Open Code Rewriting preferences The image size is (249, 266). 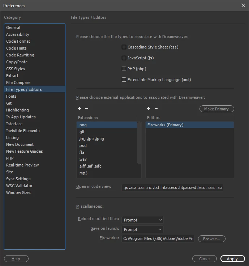click(x=35, y=55)
